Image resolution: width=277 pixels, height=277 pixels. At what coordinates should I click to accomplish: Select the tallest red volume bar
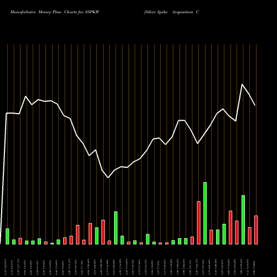pyautogui.click(x=199, y=223)
